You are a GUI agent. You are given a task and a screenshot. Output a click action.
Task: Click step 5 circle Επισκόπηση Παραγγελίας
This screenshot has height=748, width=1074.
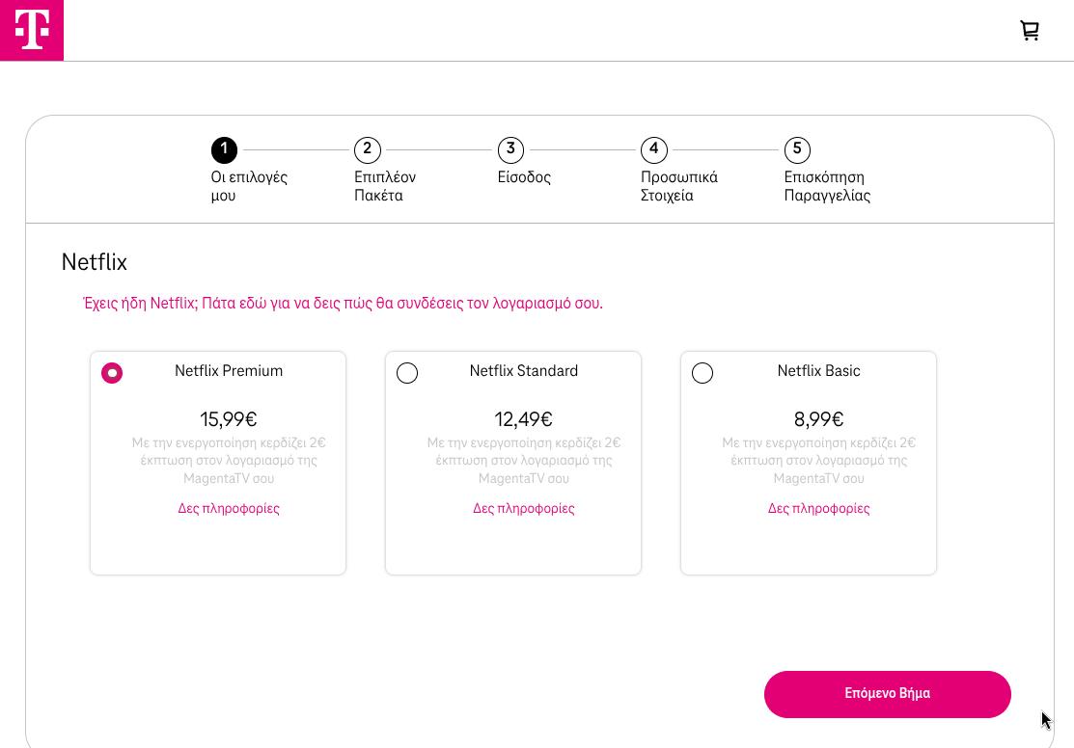pos(797,149)
